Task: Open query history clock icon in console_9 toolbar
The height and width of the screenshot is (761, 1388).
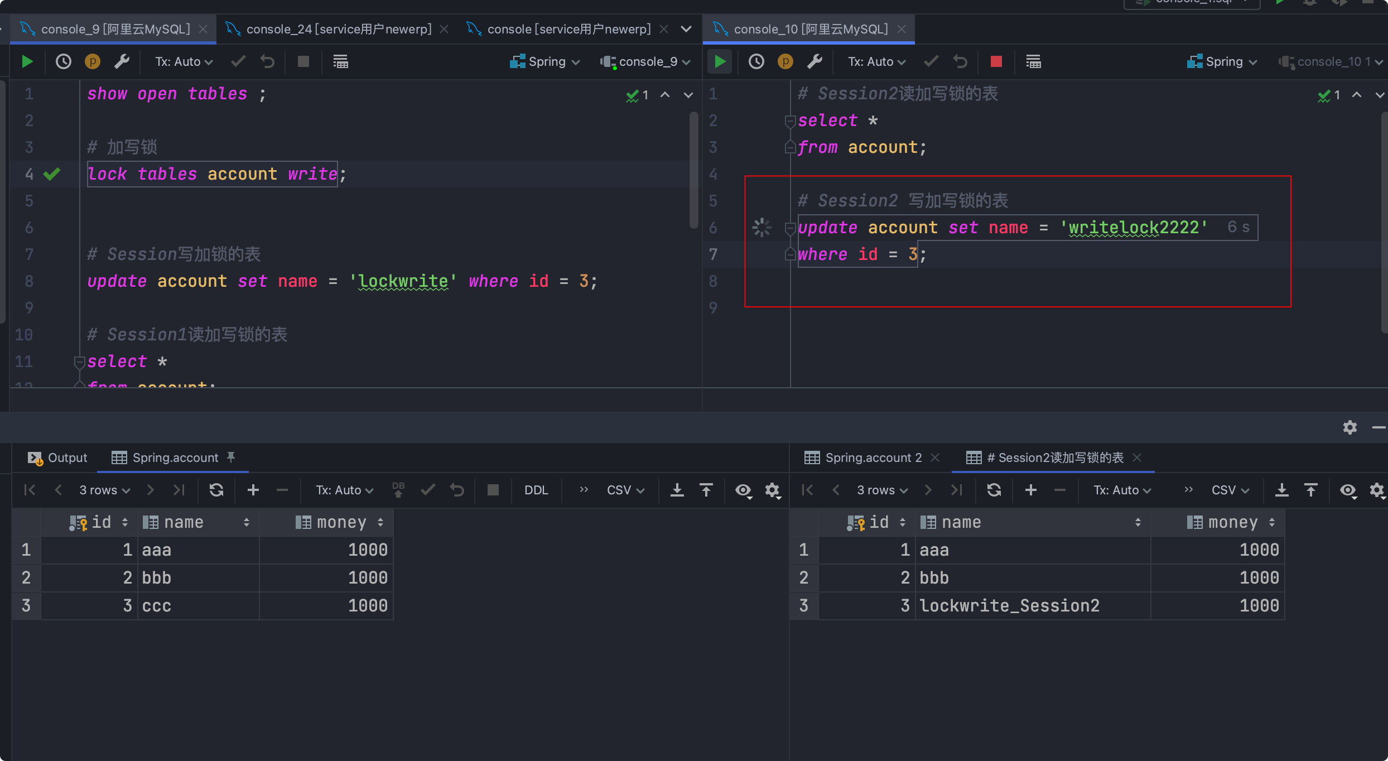Action: pos(64,61)
